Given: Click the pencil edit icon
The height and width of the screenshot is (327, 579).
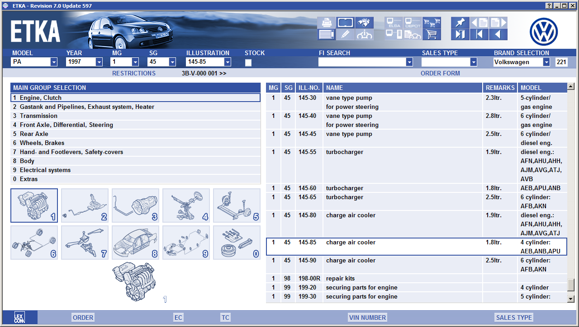Looking at the screenshot, I should pyautogui.click(x=345, y=35).
